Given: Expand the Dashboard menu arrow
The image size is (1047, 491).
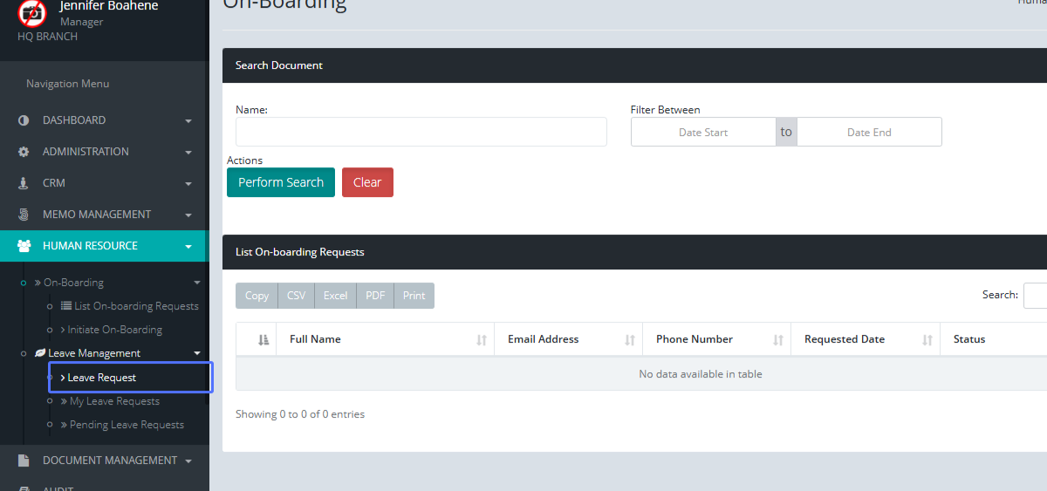Looking at the screenshot, I should coord(188,121).
